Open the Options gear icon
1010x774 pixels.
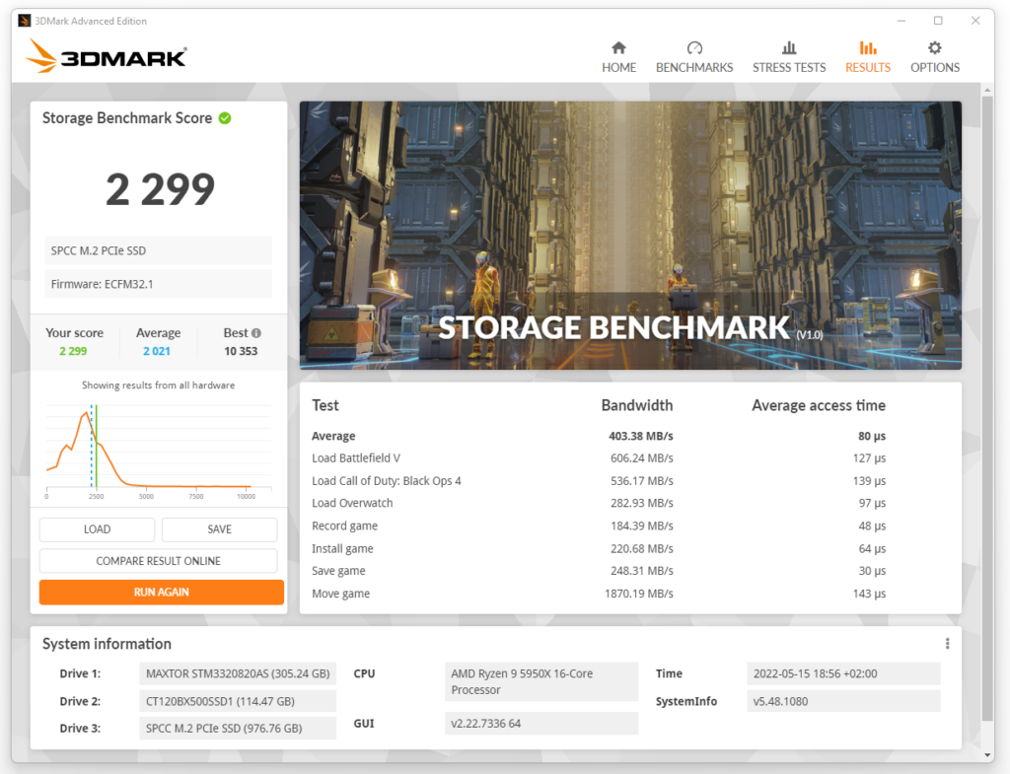[935, 47]
